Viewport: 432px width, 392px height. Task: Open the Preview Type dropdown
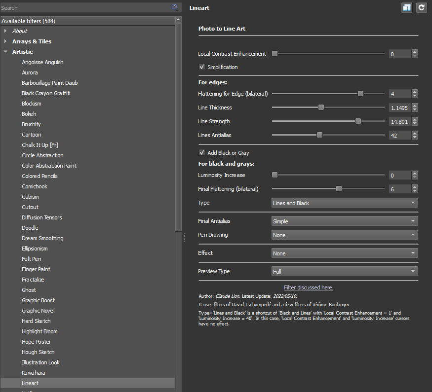[344, 271]
